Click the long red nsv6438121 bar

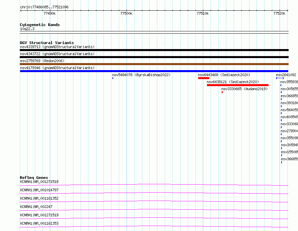click(238, 85)
